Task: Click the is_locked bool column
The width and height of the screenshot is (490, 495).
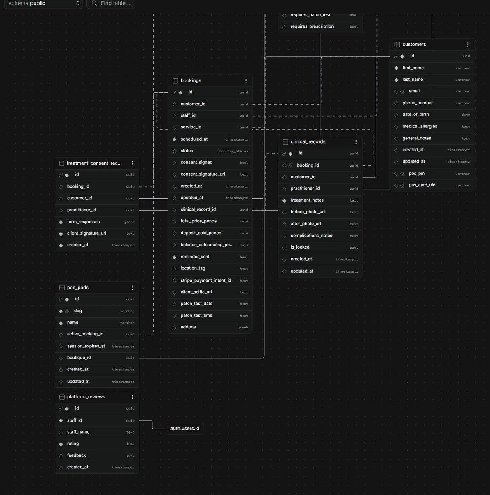Action: pyautogui.click(x=320, y=247)
